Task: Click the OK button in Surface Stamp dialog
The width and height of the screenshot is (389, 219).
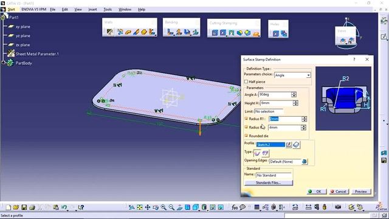Action: (316, 192)
